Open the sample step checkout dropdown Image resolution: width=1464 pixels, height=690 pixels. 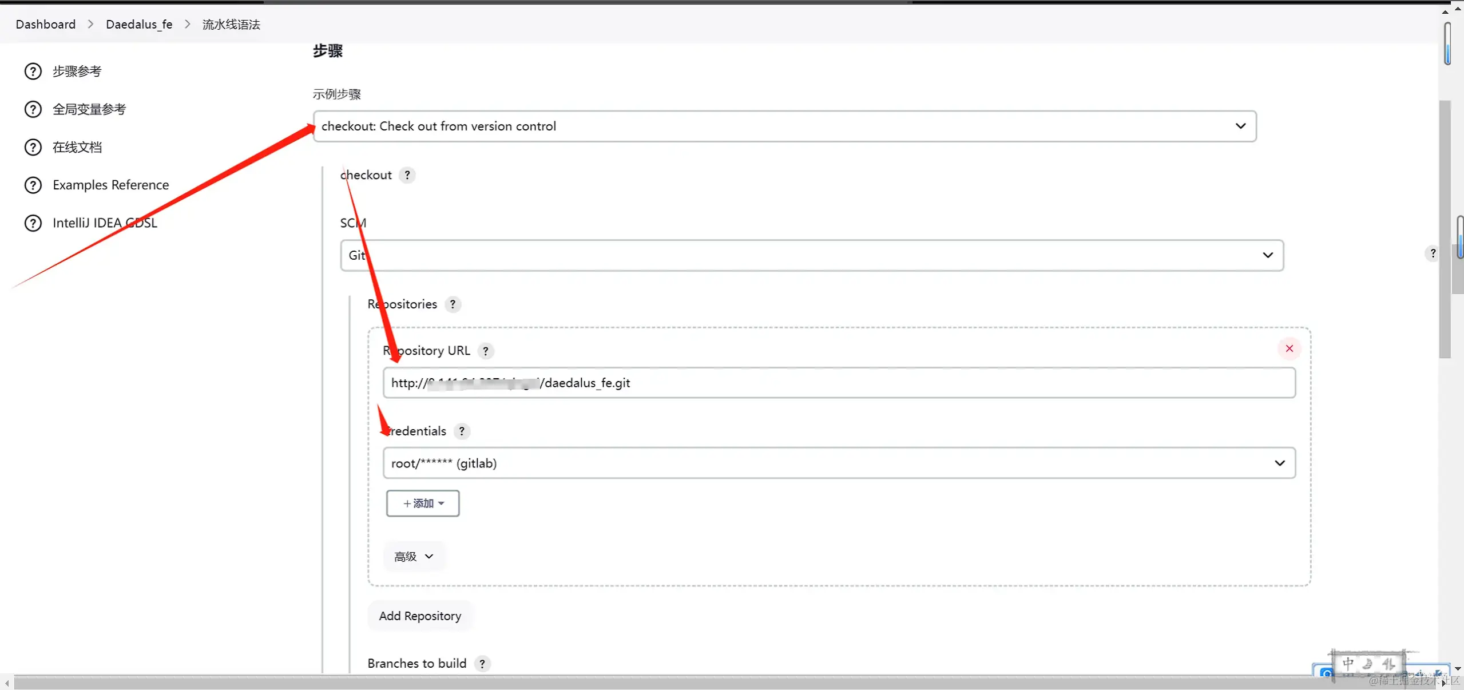coord(784,126)
